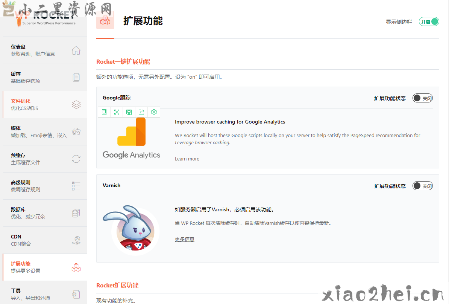This screenshot has width=449, height=304.
Task: Click the gear document icon beside 工具
Action: tap(76, 294)
